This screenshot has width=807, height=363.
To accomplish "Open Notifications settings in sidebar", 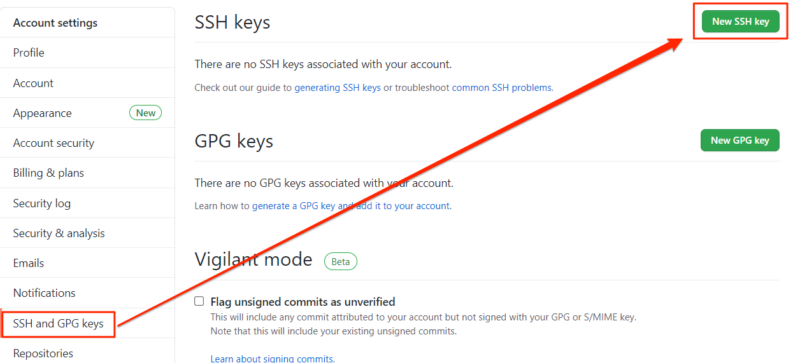I will [45, 293].
